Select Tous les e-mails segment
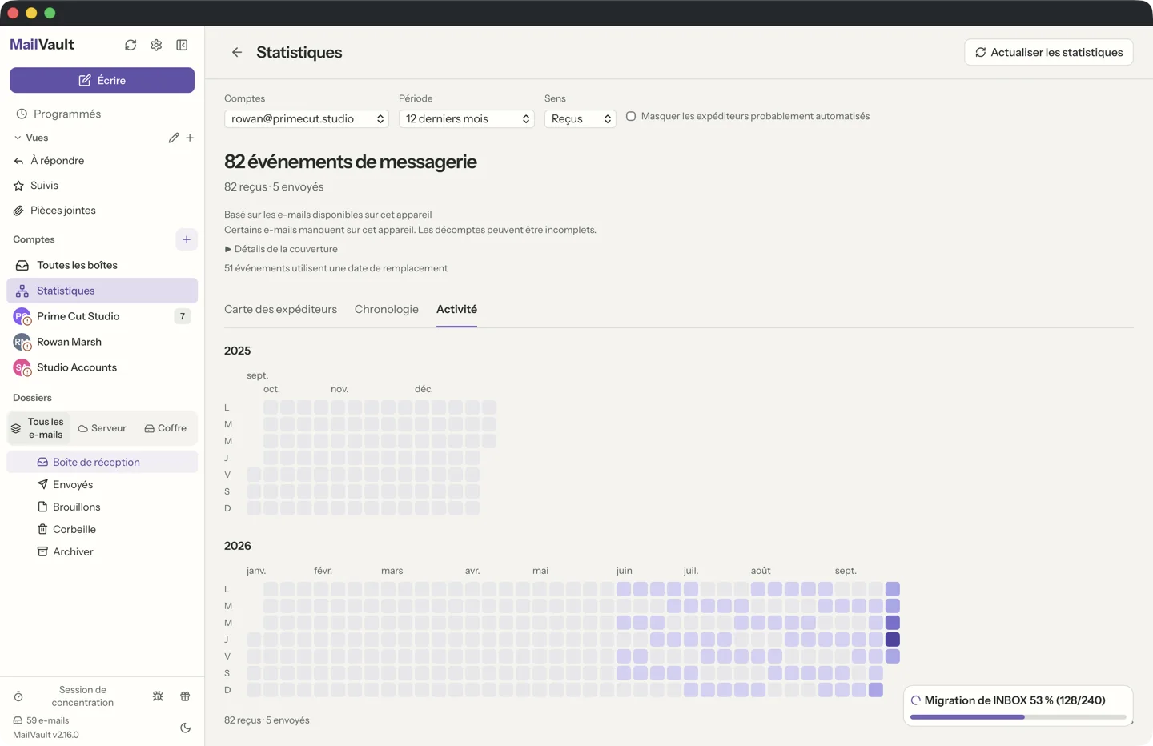The image size is (1153, 746). [38, 428]
